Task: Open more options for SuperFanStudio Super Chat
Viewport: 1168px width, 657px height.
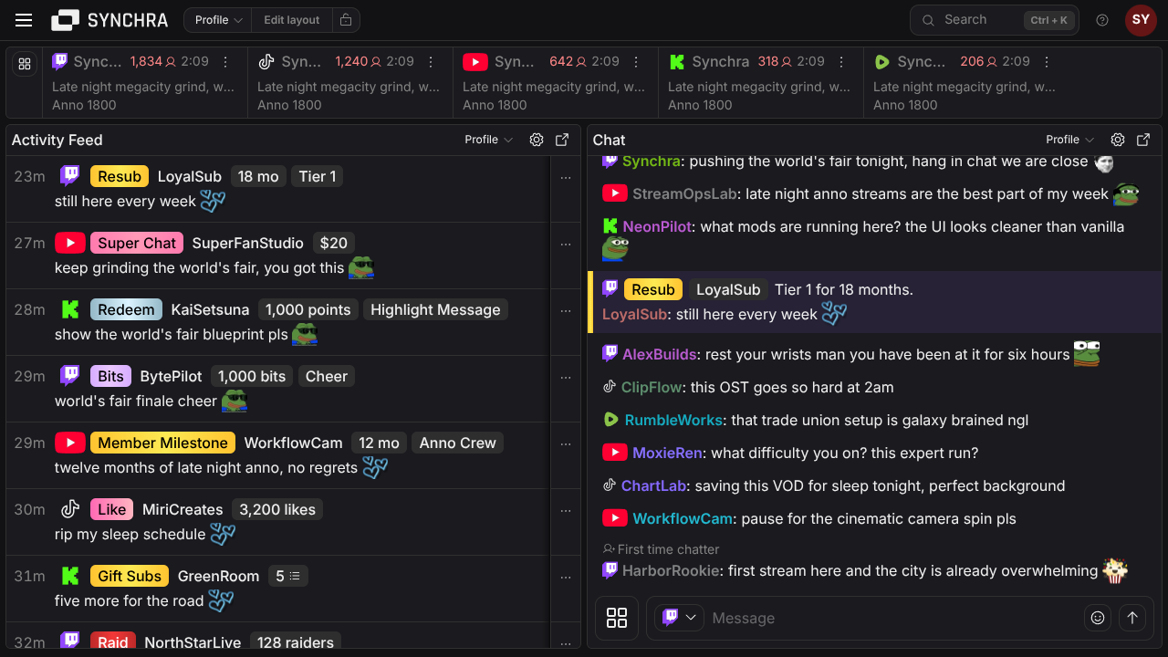Action: click(x=566, y=245)
